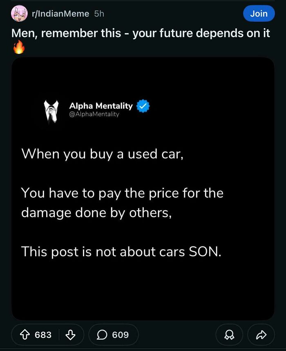Screen dimensions: 286x351
Task: Click the @AlphaMentality handle
Action: 94,114
